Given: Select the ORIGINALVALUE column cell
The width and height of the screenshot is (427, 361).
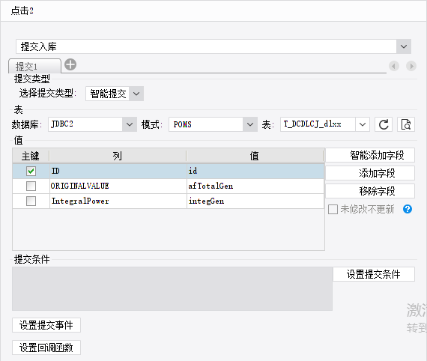Looking at the screenshot, I should pos(118,186).
